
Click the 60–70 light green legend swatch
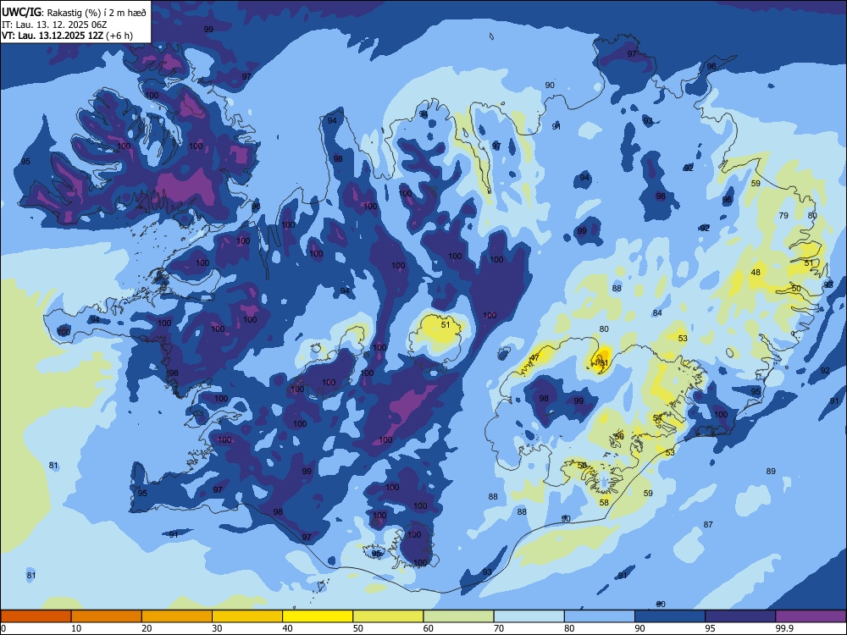coord(458,616)
